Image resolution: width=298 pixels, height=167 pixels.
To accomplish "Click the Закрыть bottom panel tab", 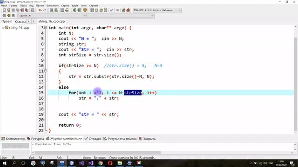I will [147, 139].
